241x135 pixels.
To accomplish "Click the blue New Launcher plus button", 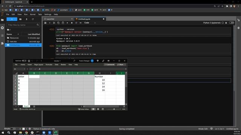I will (12, 19).
